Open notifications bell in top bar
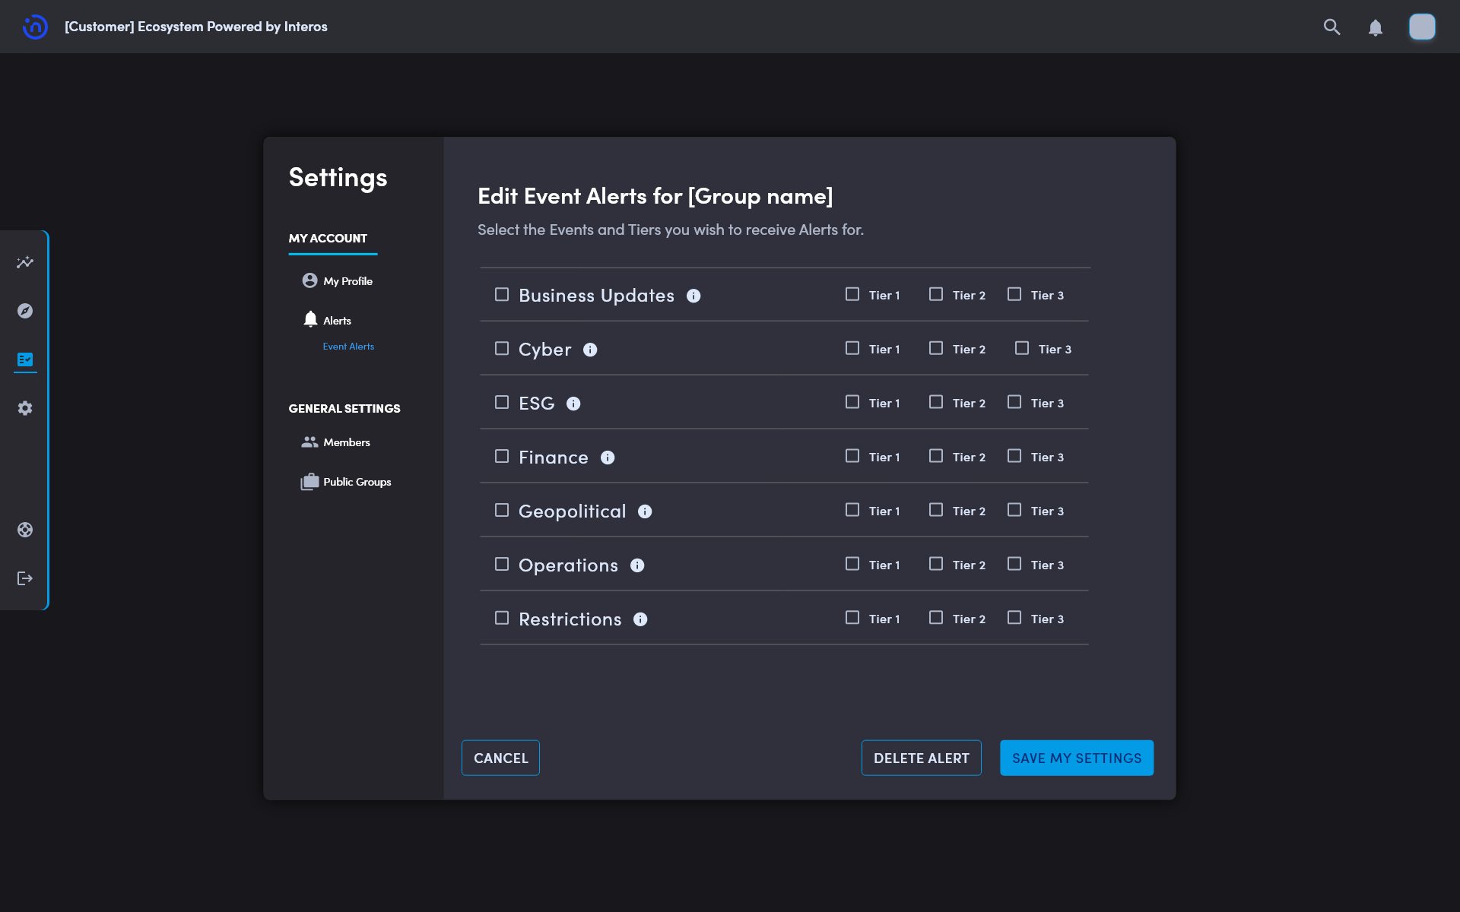This screenshot has height=912, width=1460. point(1375,28)
